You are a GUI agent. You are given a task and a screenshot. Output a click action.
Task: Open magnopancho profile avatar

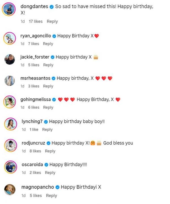[x=10, y=190]
